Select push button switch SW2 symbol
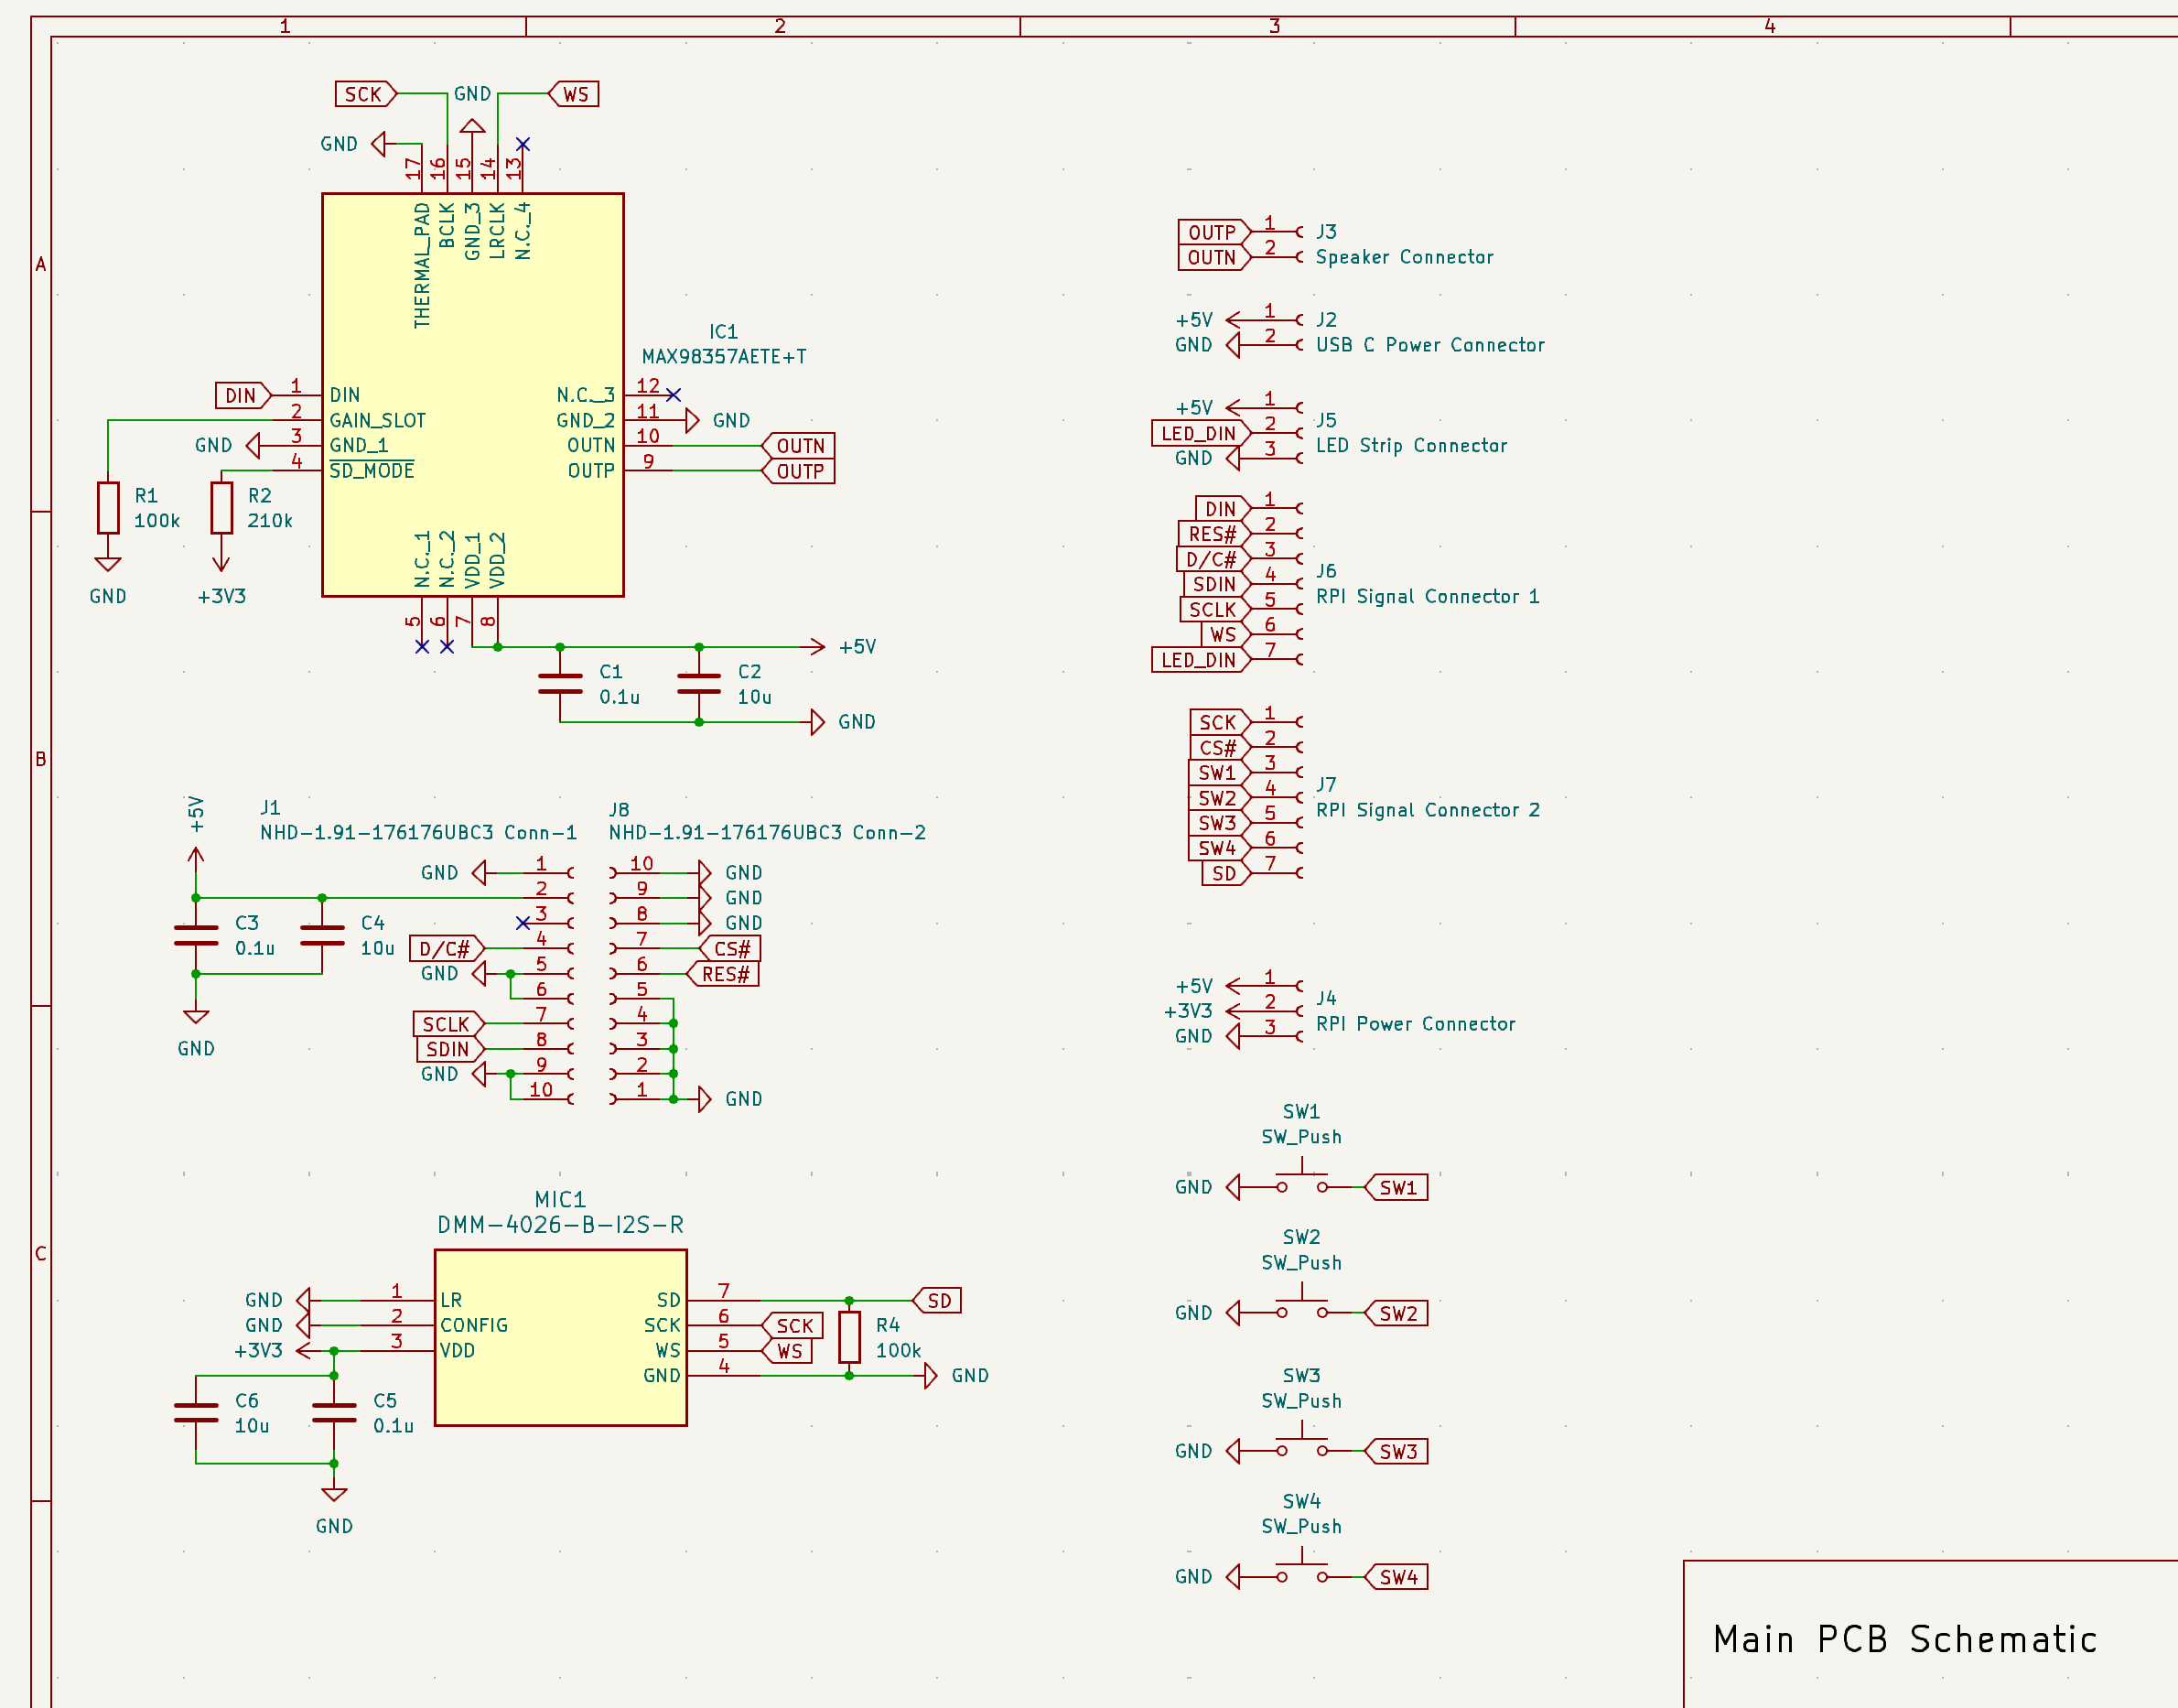This screenshot has height=1708, width=2178. click(x=1301, y=1306)
